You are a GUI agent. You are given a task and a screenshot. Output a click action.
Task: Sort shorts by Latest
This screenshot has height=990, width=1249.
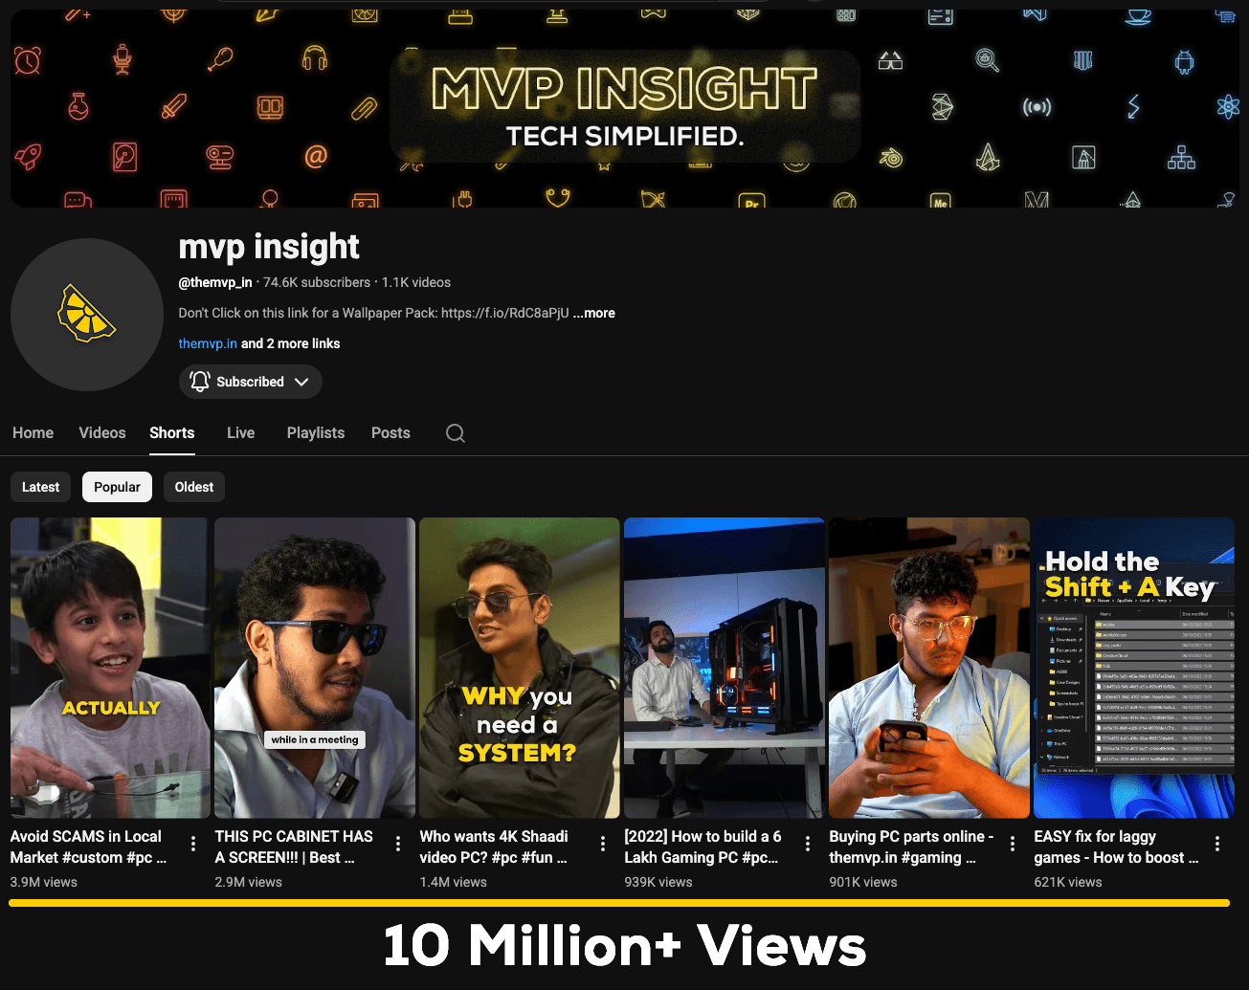[41, 487]
